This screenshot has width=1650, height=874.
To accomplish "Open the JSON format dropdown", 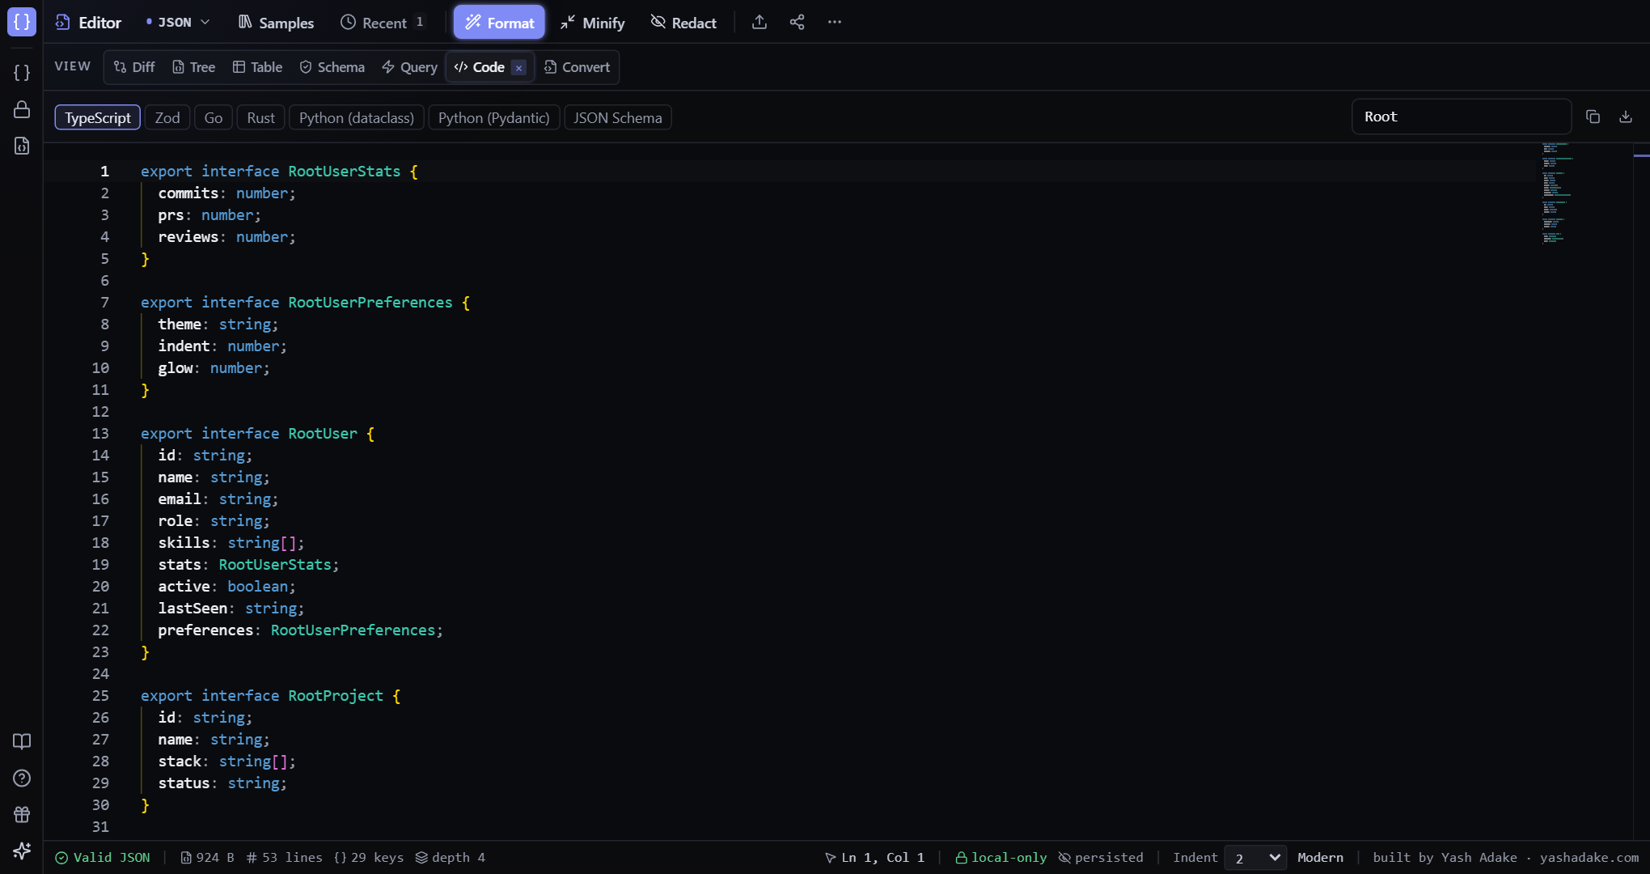I will [x=178, y=23].
